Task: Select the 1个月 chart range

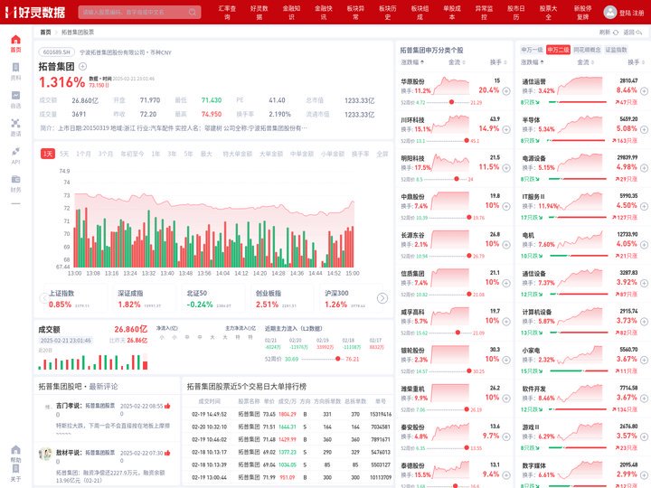Action: tap(83, 154)
